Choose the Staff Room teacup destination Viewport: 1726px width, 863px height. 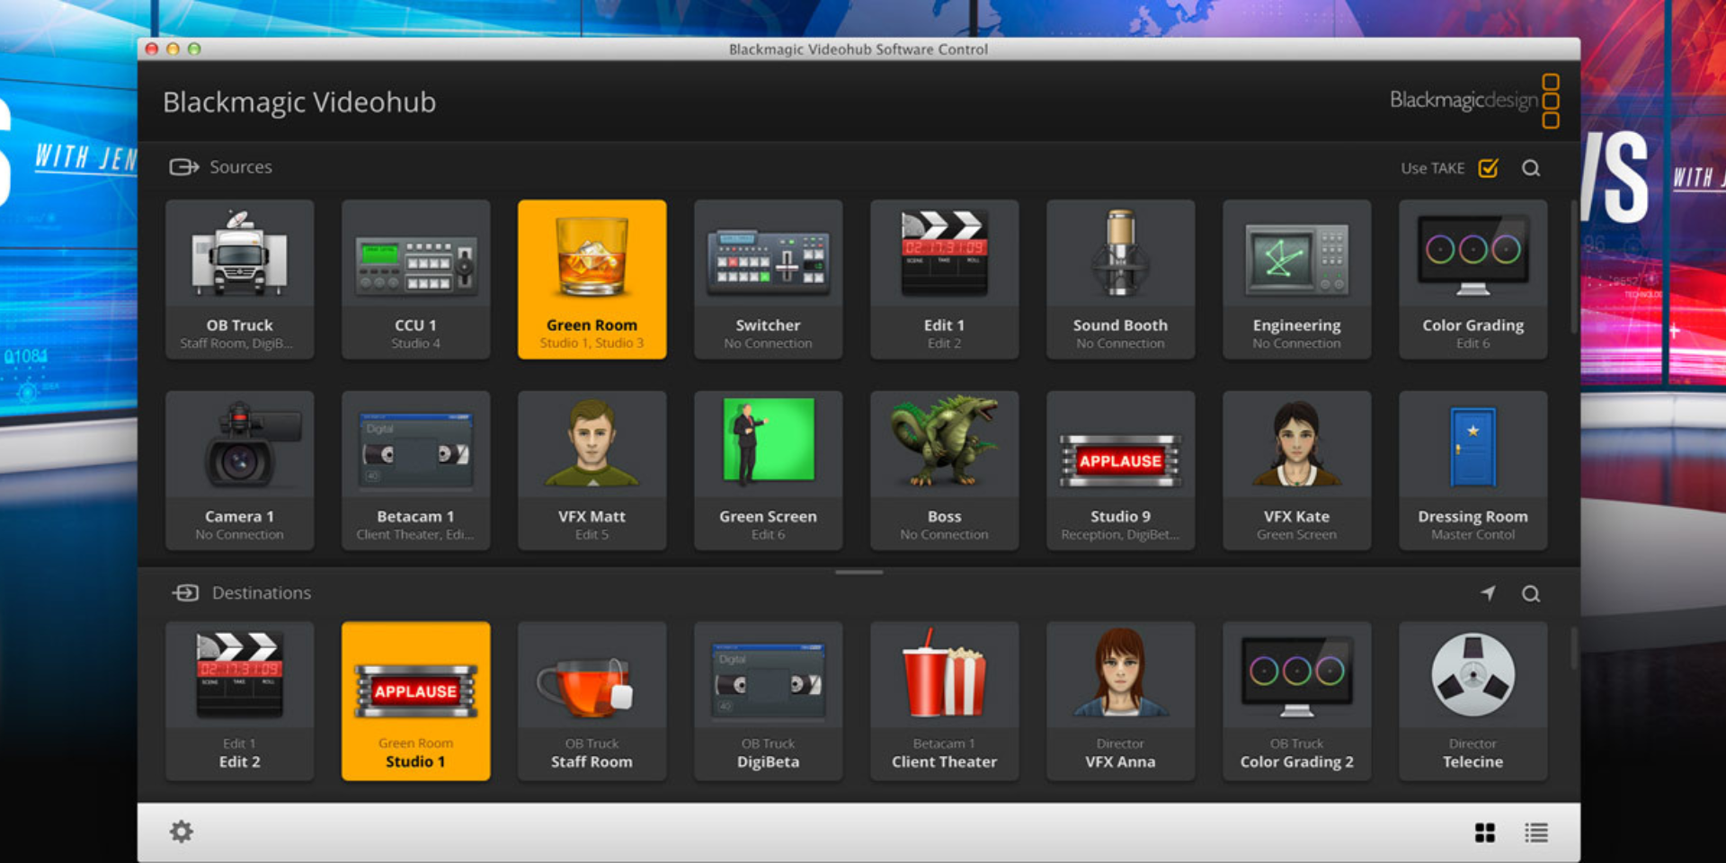tap(592, 701)
